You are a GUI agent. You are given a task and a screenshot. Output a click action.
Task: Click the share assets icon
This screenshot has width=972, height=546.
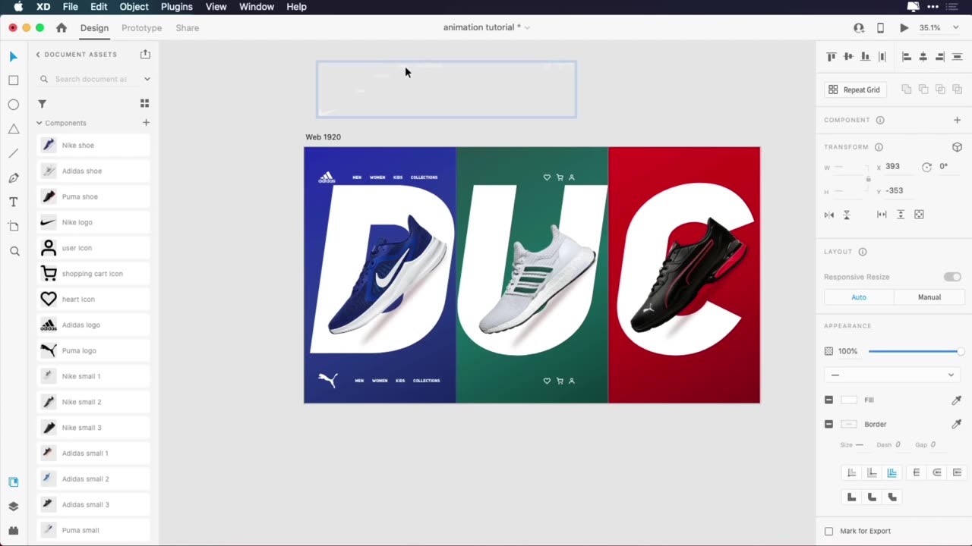pyautogui.click(x=145, y=55)
